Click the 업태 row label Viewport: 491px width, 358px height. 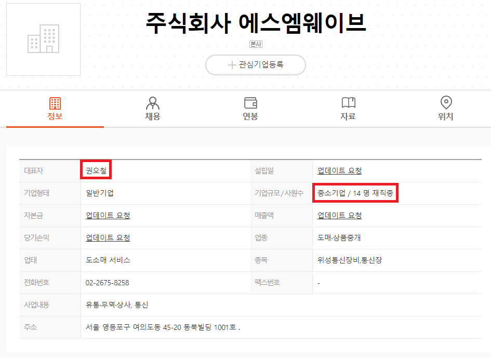pos(30,260)
